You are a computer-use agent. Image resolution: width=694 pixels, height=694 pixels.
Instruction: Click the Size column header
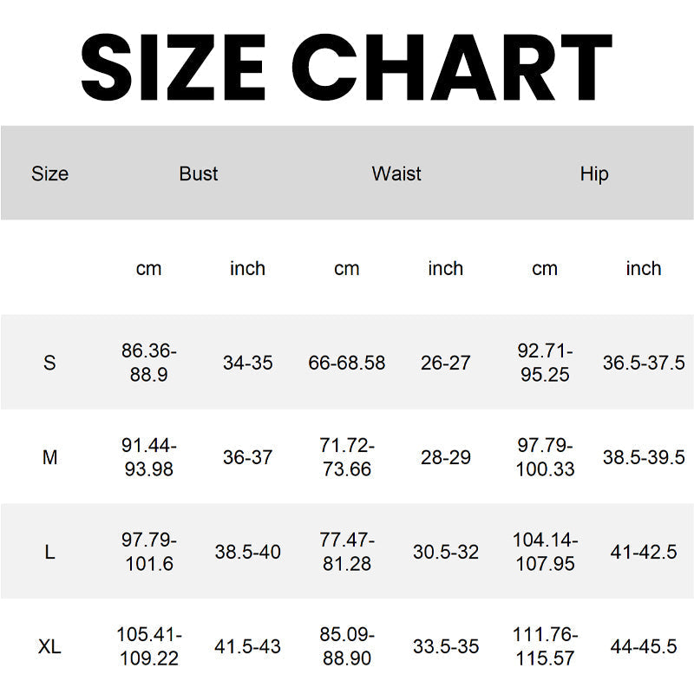49,173
